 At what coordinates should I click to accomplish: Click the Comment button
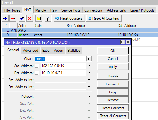(113, 84)
